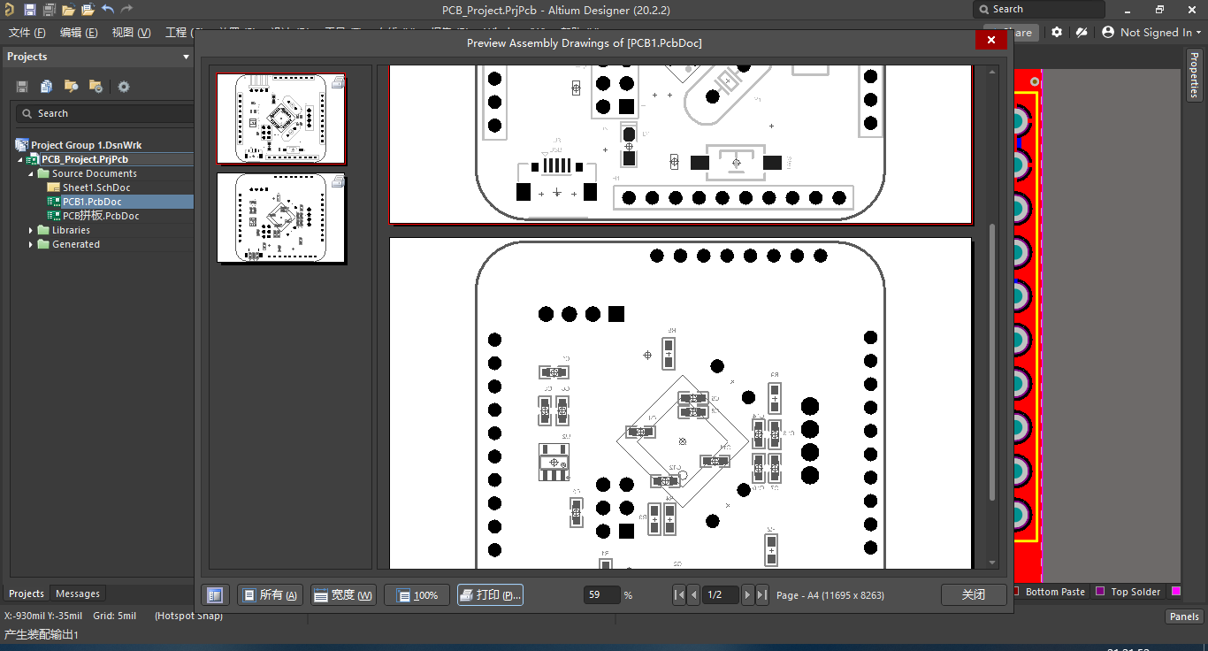Viewport: 1208px width, 651px height.
Task: Click the Save All icon in title bar
Action: click(50, 10)
